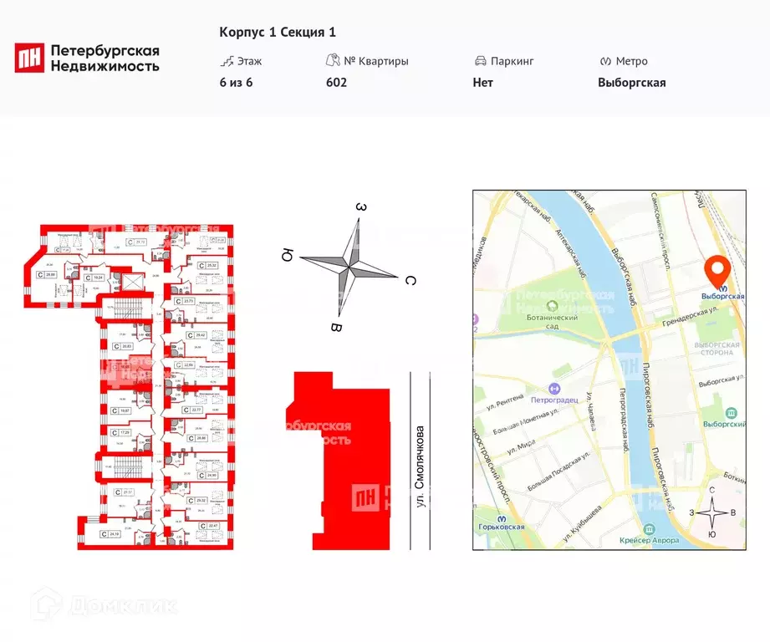Click apartment label C 22,47 on plan
The height and width of the screenshot is (642, 770).
point(209,526)
